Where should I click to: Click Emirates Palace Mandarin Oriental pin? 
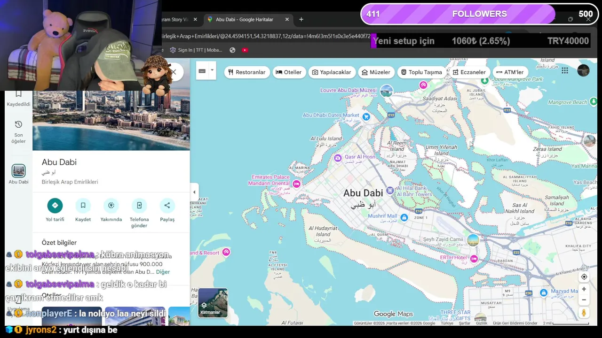[x=296, y=184]
